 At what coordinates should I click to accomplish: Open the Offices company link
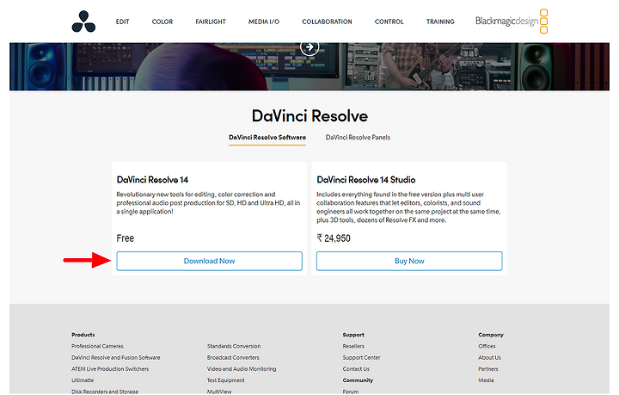pyautogui.click(x=487, y=346)
